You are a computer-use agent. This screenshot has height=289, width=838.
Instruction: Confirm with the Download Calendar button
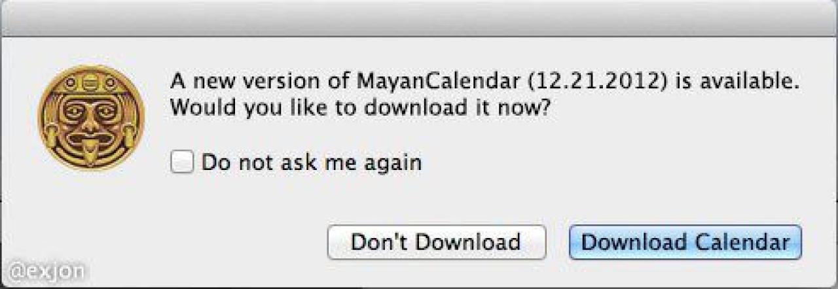click(685, 242)
